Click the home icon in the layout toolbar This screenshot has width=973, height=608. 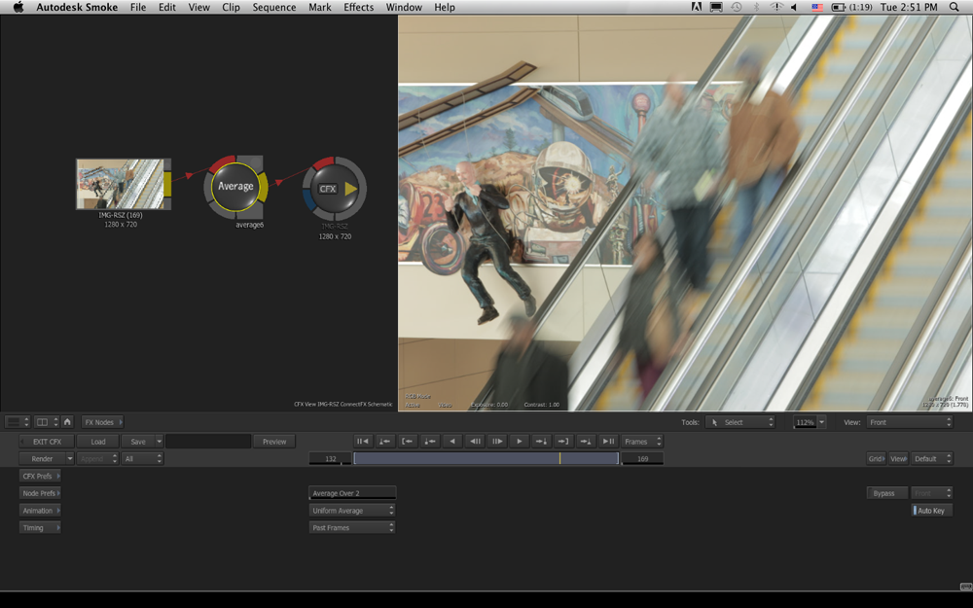click(67, 422)
